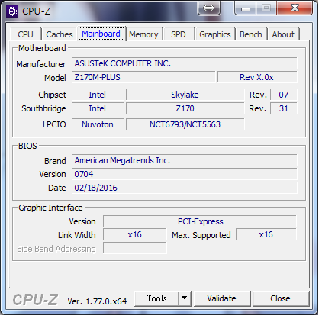Switch to the CPU tab
Screen dimensions: 322x319
coord(25,34)
